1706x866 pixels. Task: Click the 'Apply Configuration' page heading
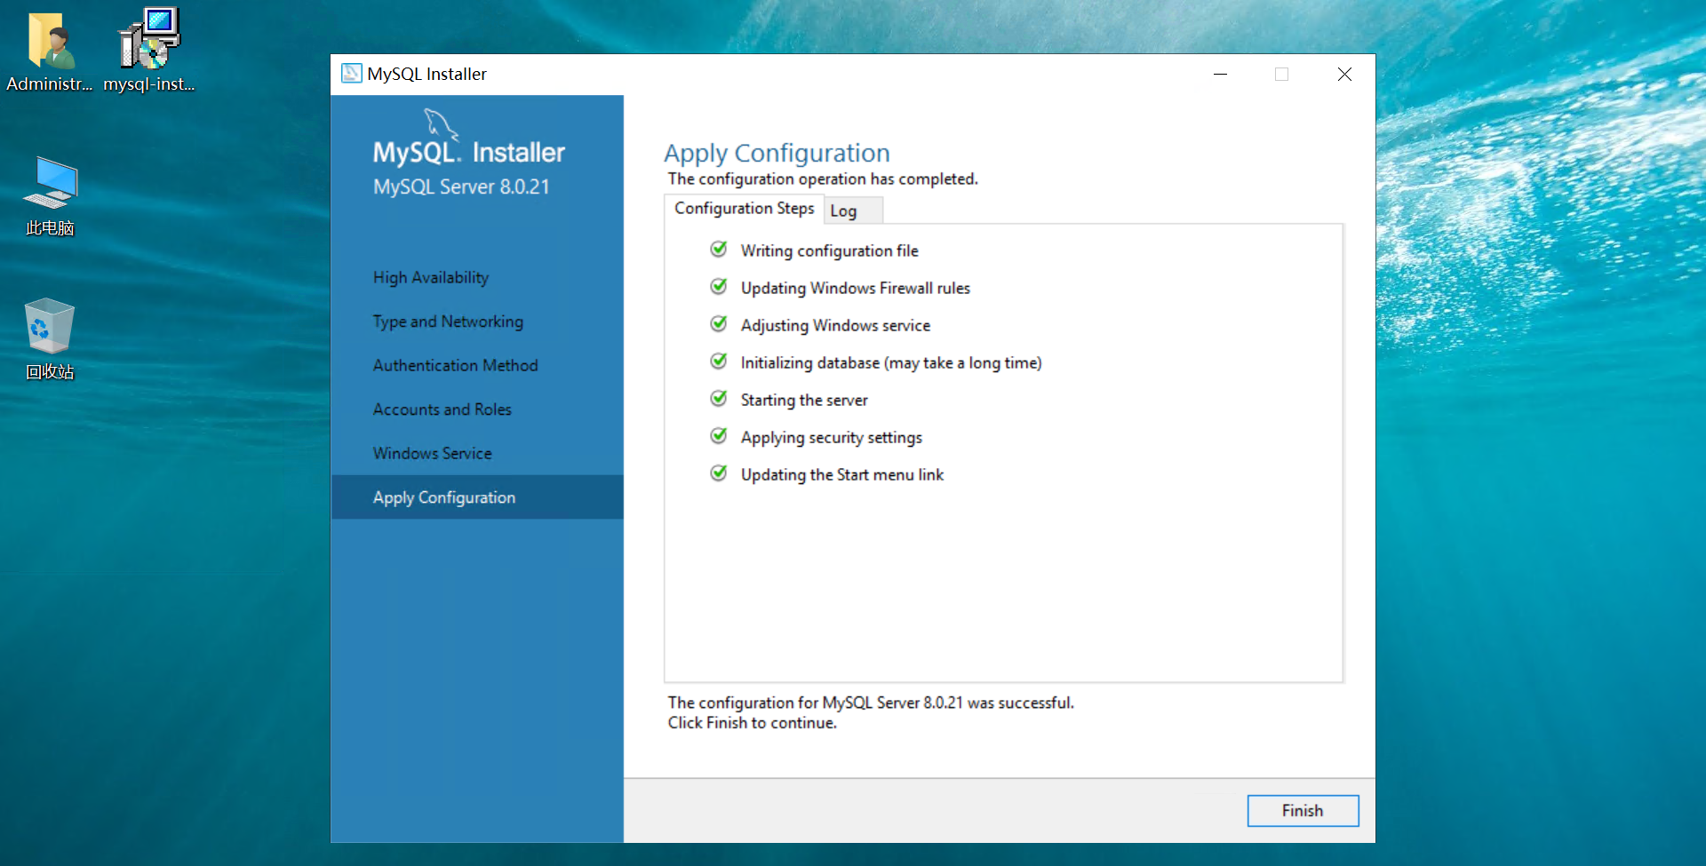coord(777,153)
